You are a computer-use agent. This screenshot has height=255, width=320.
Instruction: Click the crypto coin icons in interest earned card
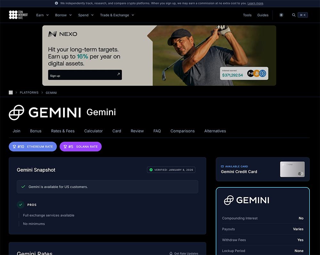[x=257, y=73]
